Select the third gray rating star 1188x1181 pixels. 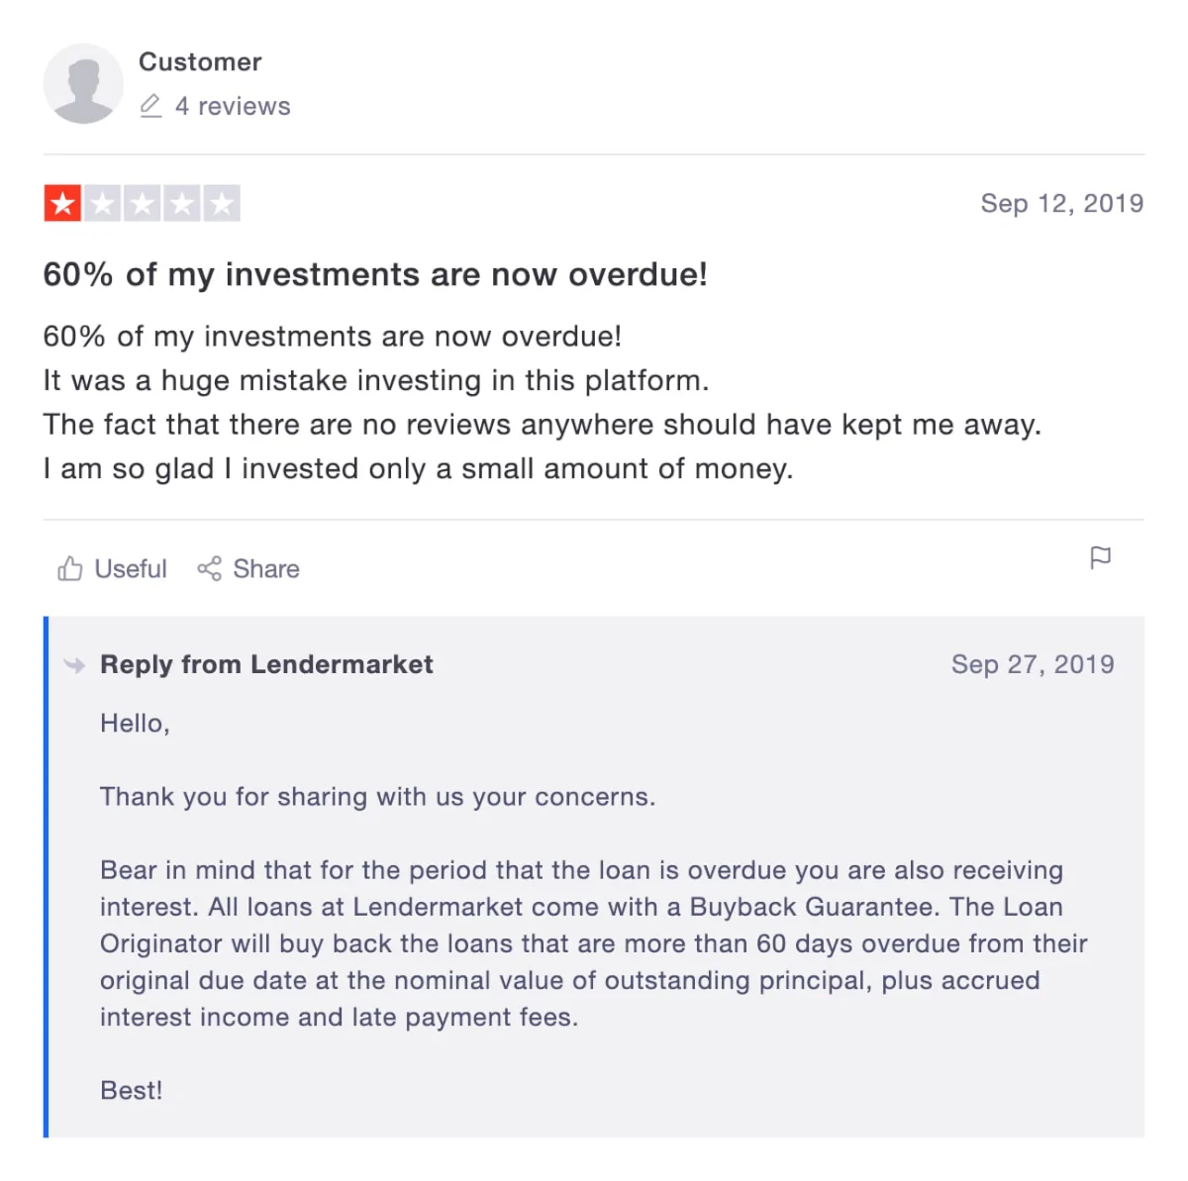point(142,204)
